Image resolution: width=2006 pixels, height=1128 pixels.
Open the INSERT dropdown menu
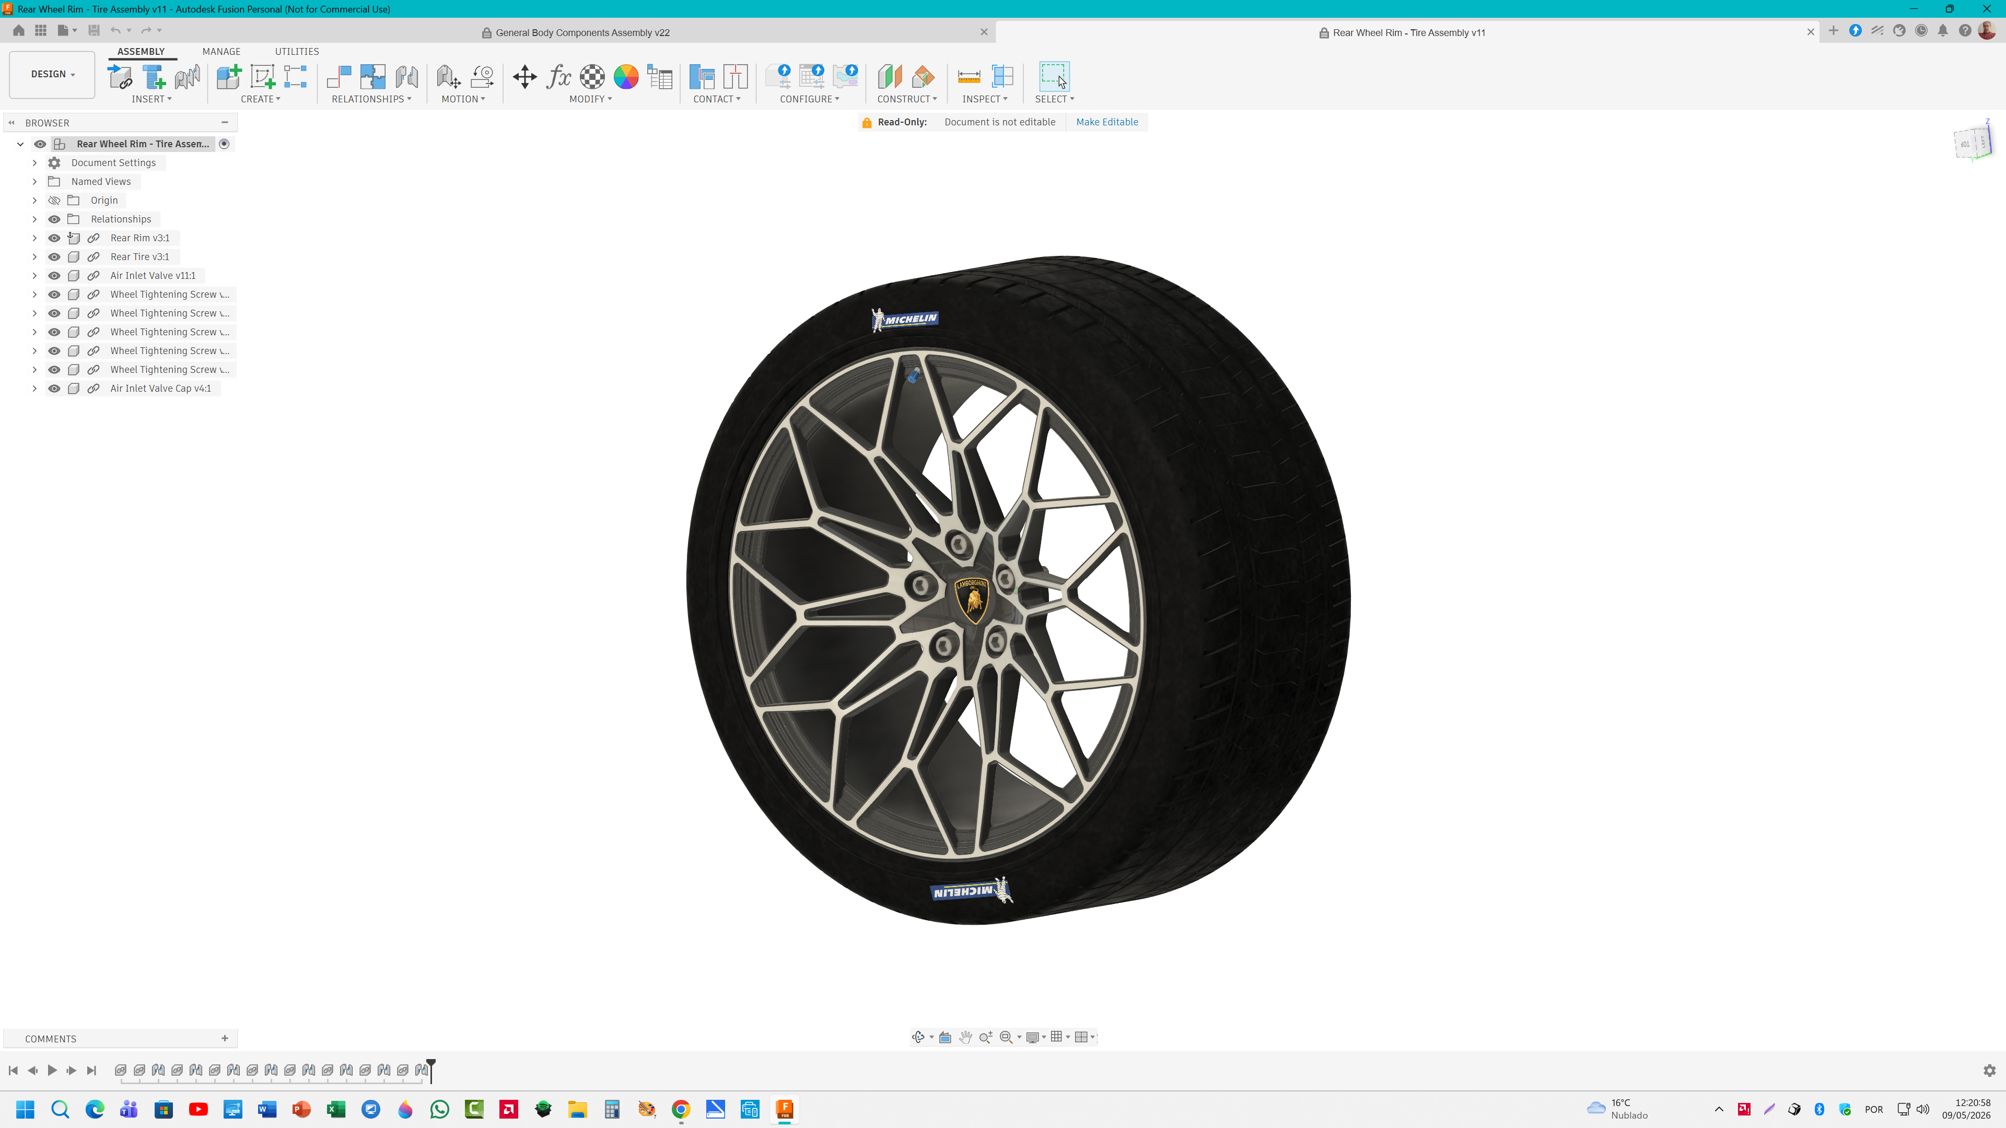tap(151, 99)
